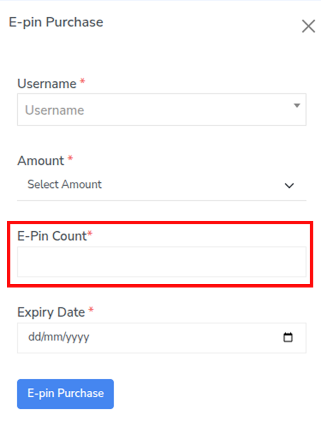Focus the E-Pin Count input field
The height and width of the screenshot is (433, 321).
point(162,262)
